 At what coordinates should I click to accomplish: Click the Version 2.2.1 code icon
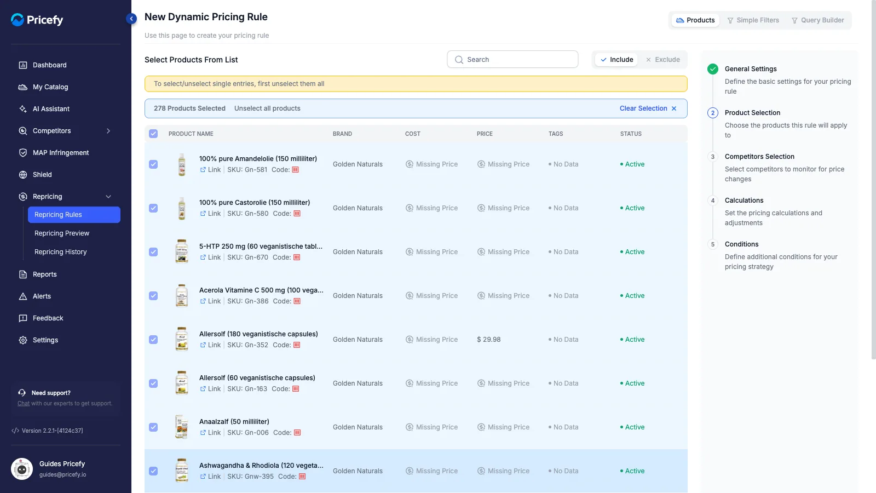(x=15, y=431)
